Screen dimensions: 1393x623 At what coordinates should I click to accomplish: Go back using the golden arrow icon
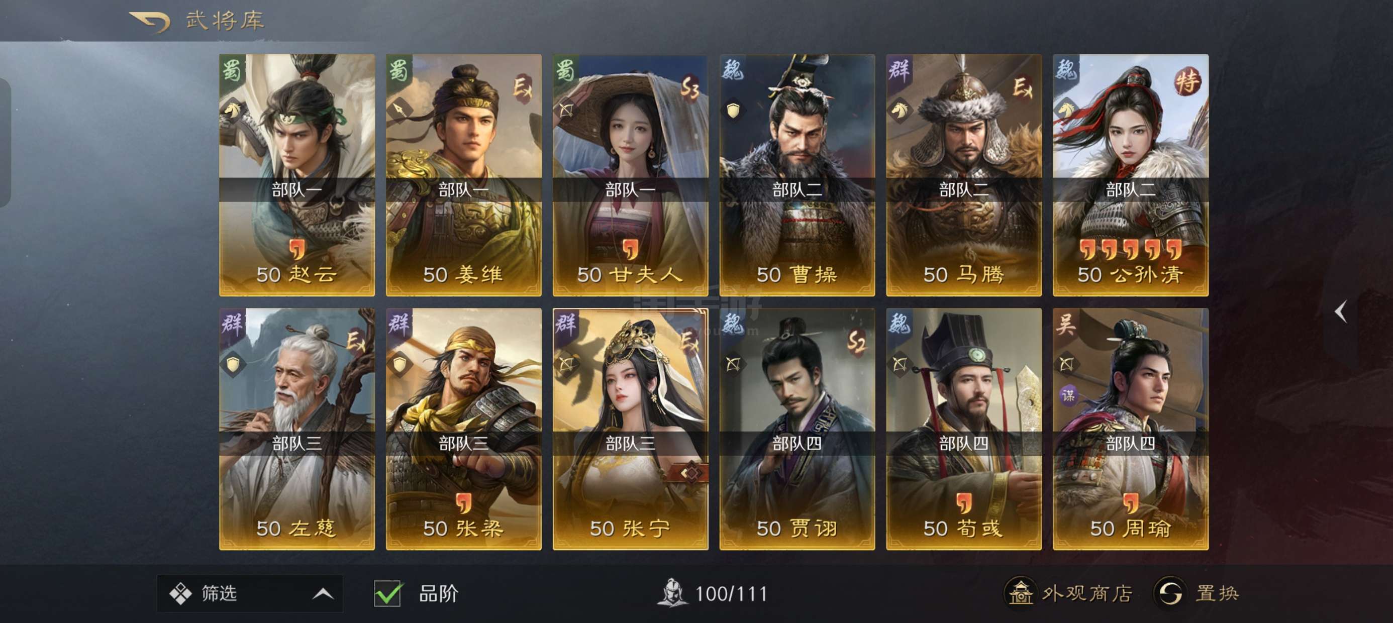[150, 21]
